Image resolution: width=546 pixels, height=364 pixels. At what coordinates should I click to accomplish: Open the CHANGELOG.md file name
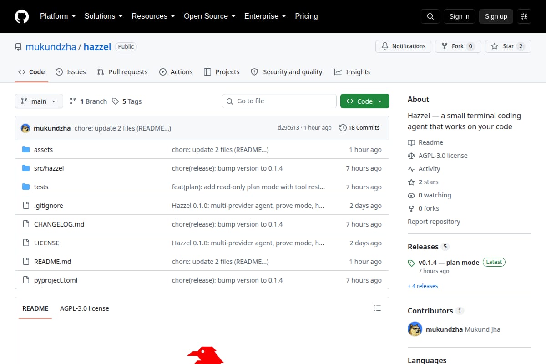(x=59, y=224)
